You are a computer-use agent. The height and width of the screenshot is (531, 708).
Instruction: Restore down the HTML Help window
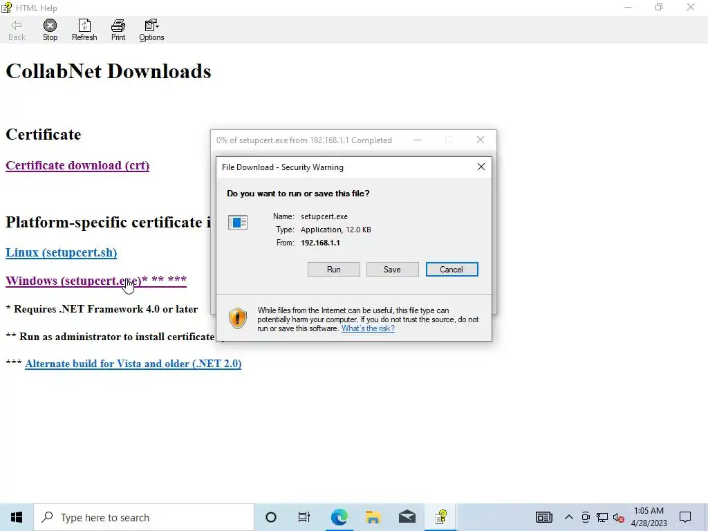[659, 7]
